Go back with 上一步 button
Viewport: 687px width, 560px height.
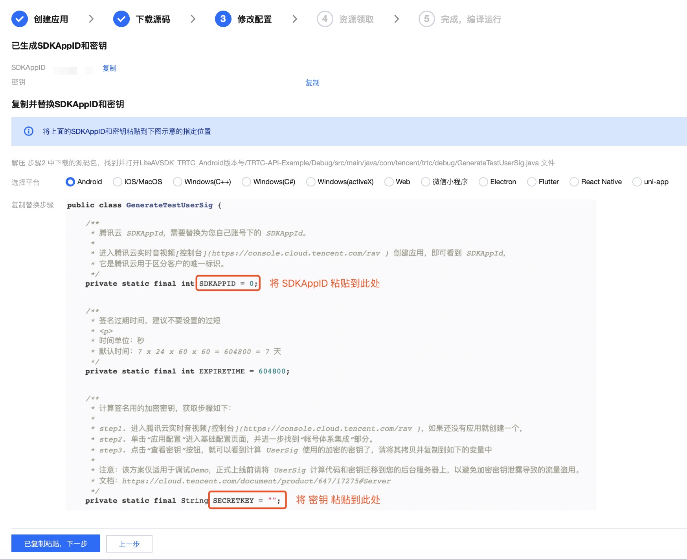[129, 544]
